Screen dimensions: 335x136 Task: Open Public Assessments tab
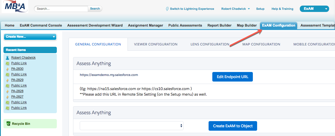(185, 25)
